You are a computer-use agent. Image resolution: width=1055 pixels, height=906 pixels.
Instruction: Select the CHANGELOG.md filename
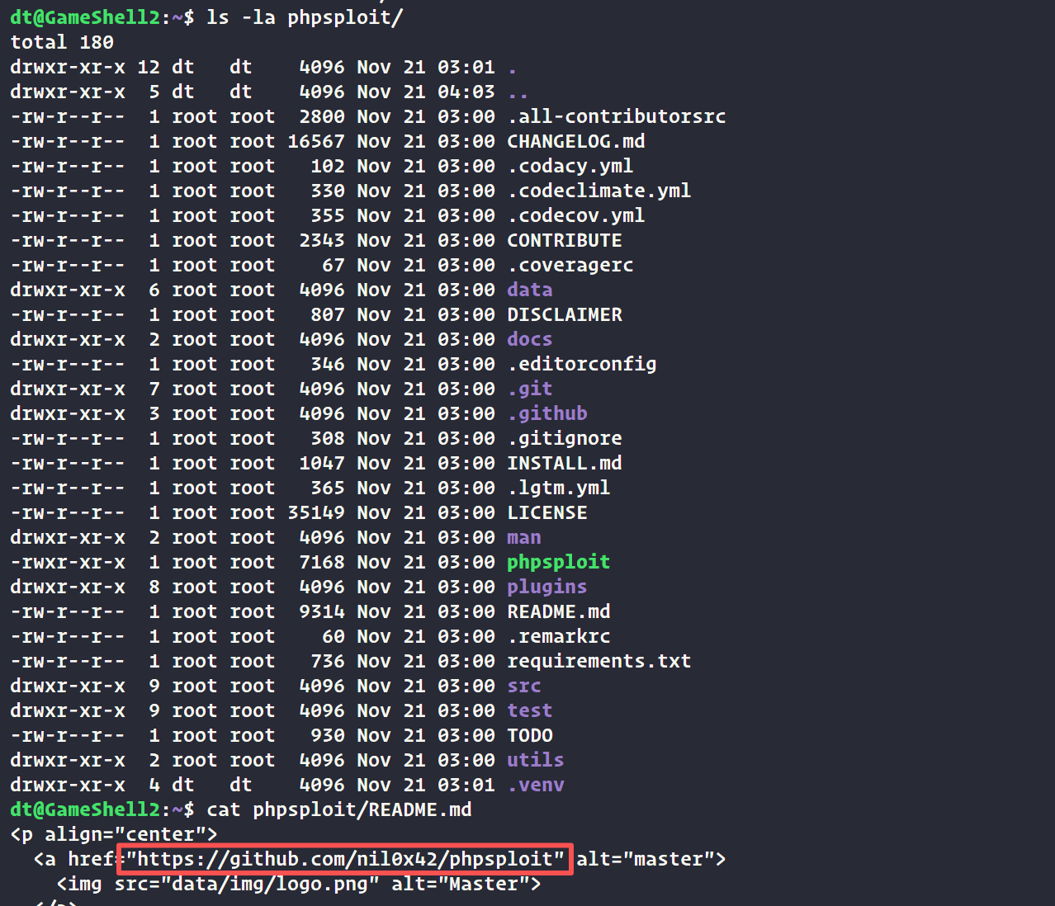pyautogui.click(x=575, y=142)
